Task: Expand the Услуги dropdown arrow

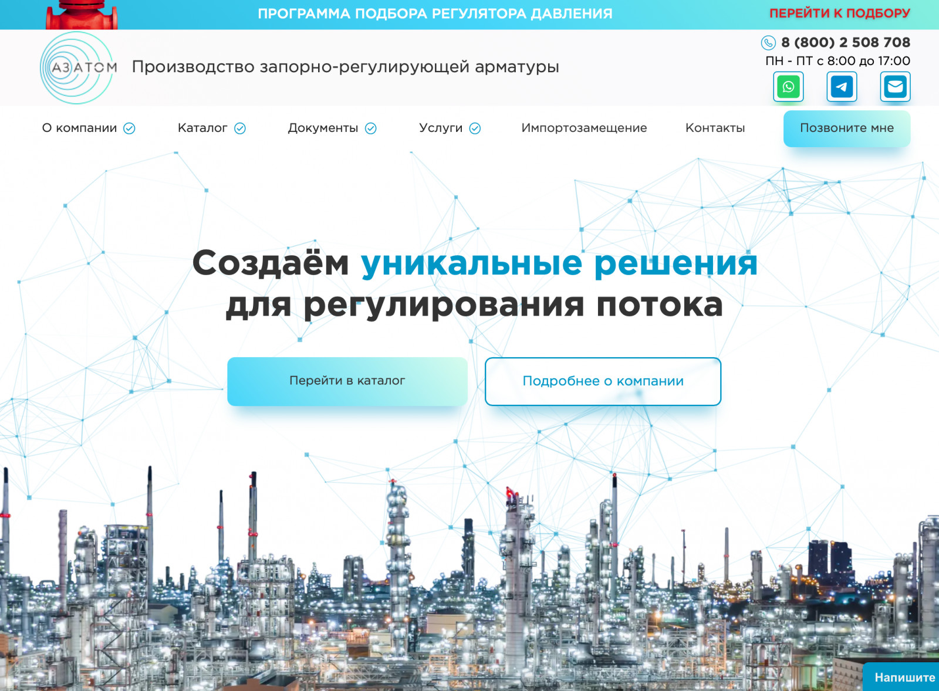Action: coord(475,128)
